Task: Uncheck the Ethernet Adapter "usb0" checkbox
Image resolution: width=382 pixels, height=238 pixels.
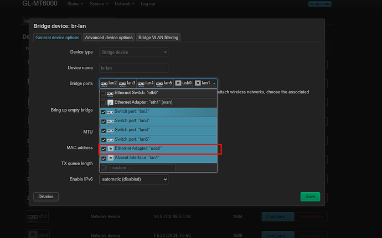Action: [104, 149]
